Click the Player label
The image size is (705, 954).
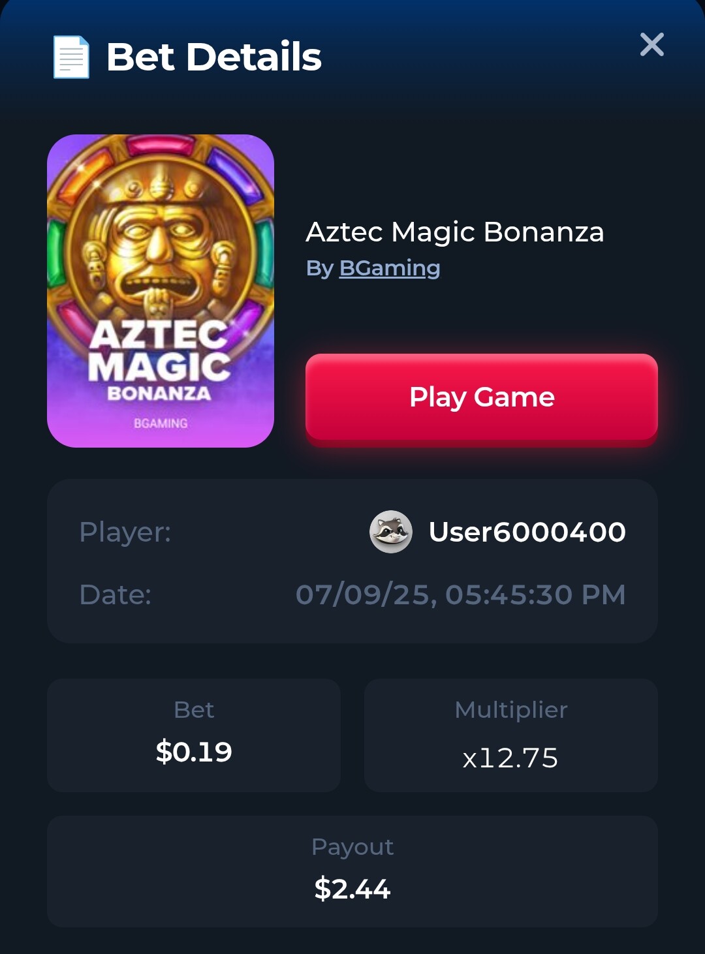[x=125, y=532]
